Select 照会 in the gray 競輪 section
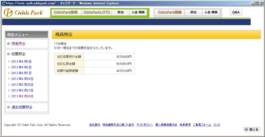Viewport: 265px width, 137px height. pos(193,12)
